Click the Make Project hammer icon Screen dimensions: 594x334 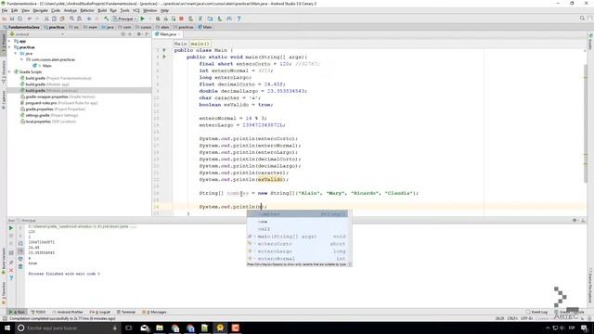pos(107,19)
